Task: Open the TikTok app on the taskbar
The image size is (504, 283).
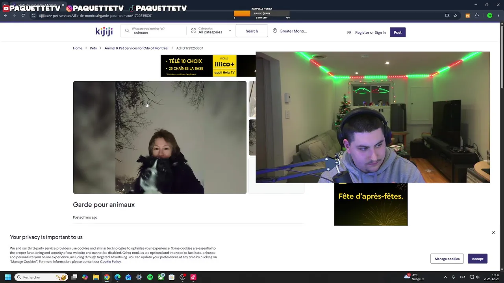Action: click(193, 277)
